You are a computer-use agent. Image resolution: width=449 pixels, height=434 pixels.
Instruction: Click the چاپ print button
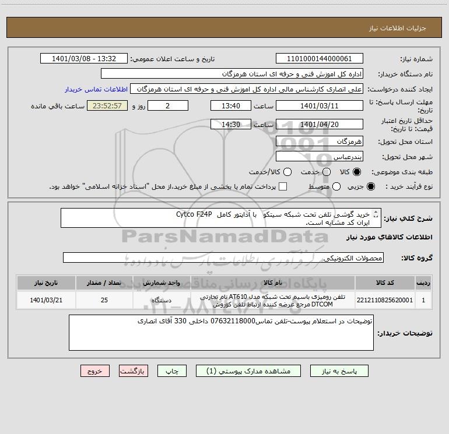click(x=172, y=371)
